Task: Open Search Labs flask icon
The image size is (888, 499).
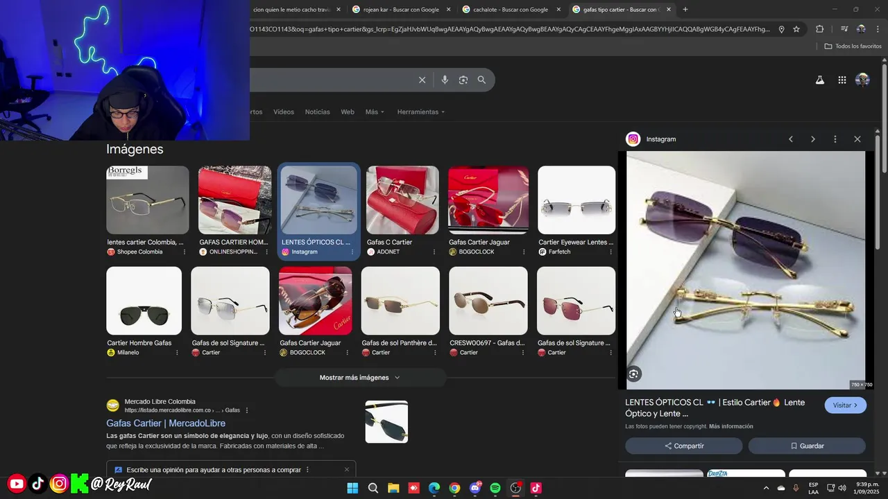Action: click(819, 80)
